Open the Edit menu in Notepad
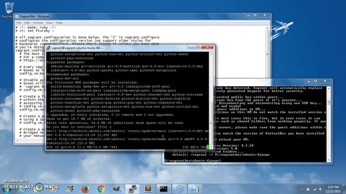Screen dimensions: 346x194 pos(27,23)
